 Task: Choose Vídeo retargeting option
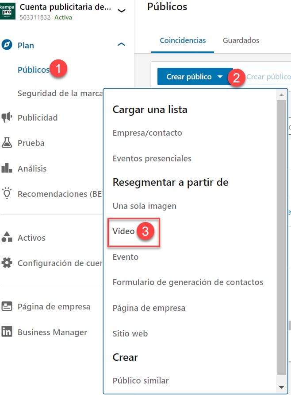pos(123,231)
